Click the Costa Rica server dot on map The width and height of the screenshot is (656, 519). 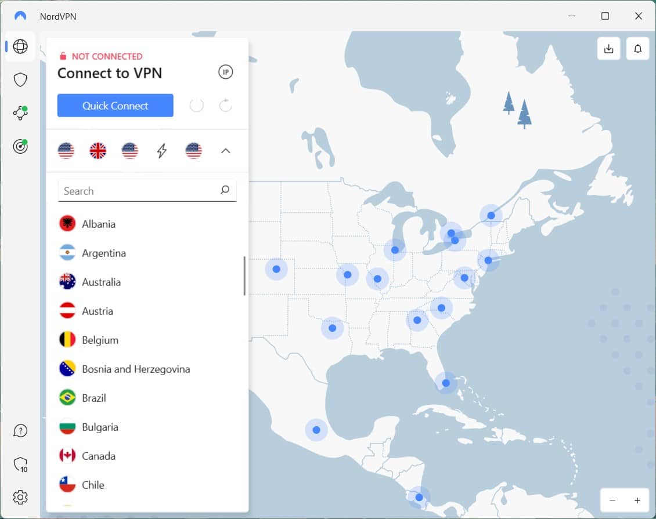[419, 498]
